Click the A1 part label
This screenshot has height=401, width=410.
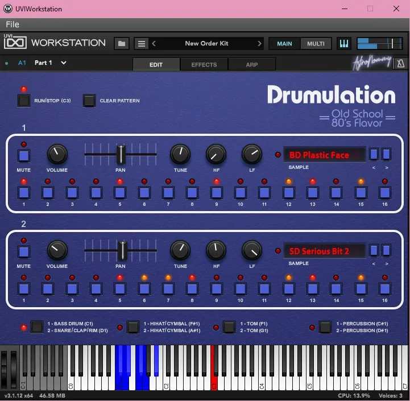(x=22, y=63)
